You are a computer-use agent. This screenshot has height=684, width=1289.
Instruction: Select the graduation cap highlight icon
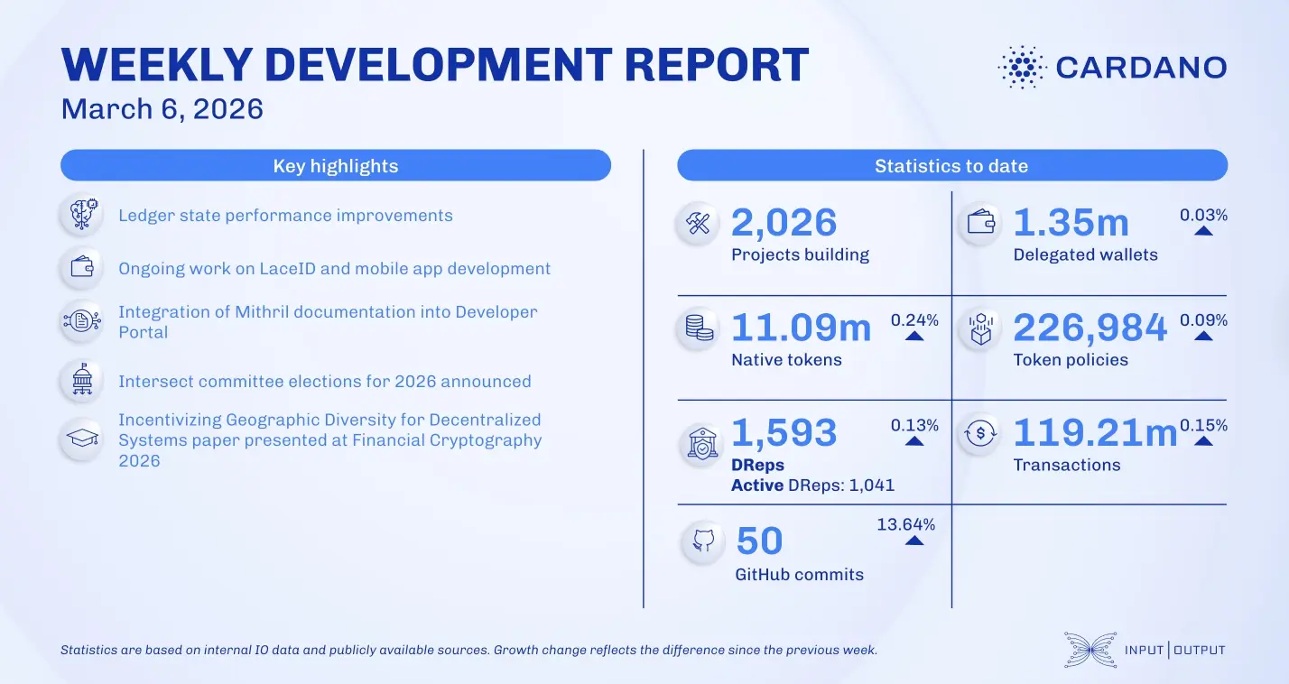click(81, 436)
